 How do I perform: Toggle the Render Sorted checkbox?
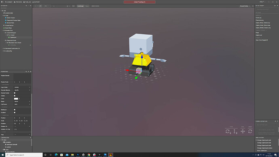15,93
